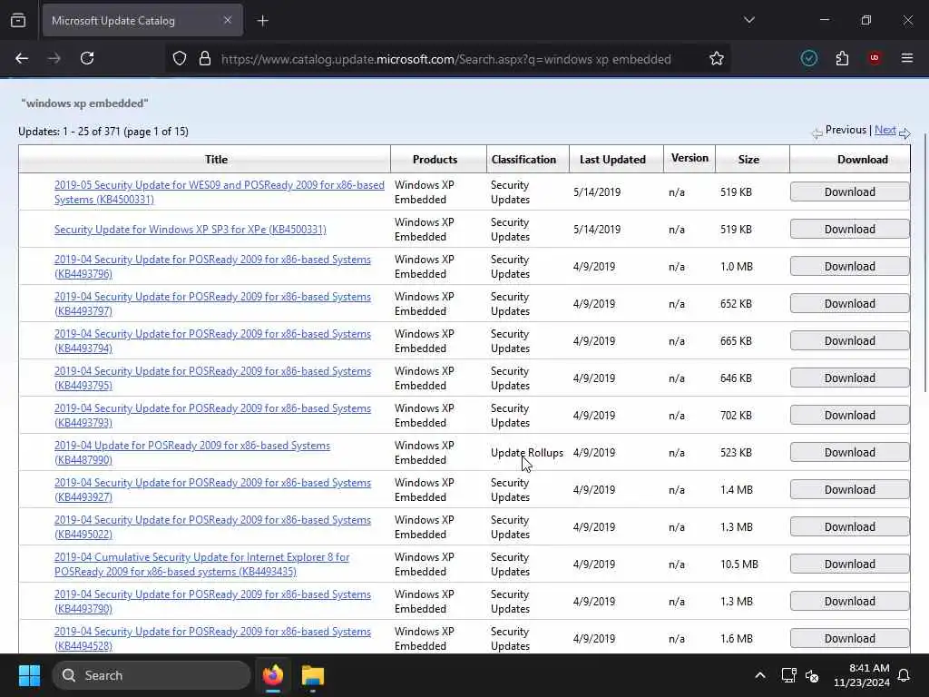Open the clock showing 8:41 AM

862,675
